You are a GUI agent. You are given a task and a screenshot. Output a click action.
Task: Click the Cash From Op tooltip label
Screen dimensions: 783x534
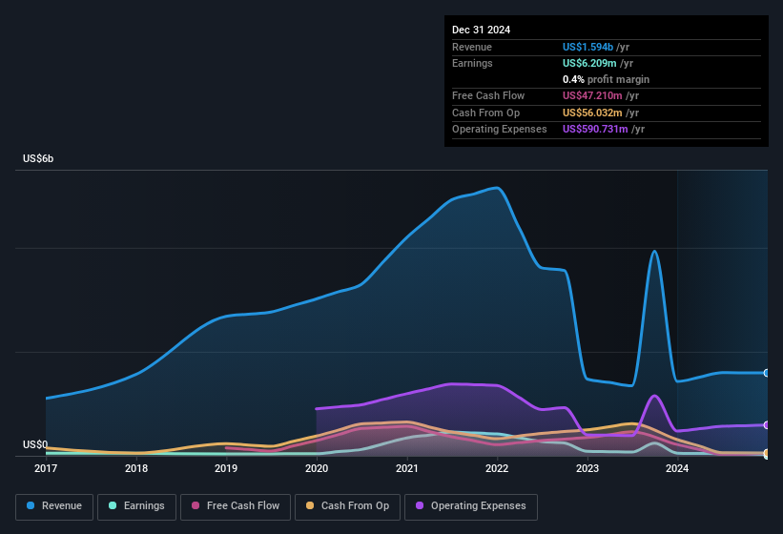pyautogui.click(x=485, y=113)
